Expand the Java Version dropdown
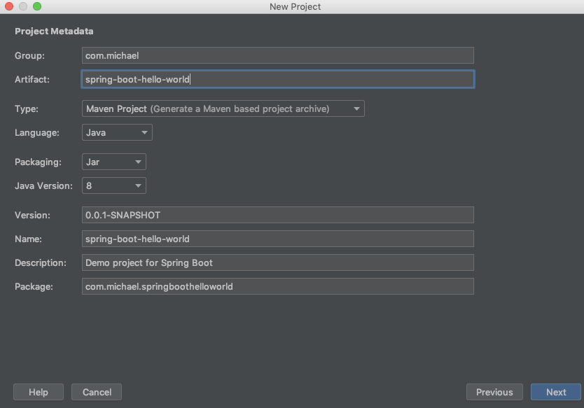The height and width of the screenshot is (408, 584). (x=114, y=185)
